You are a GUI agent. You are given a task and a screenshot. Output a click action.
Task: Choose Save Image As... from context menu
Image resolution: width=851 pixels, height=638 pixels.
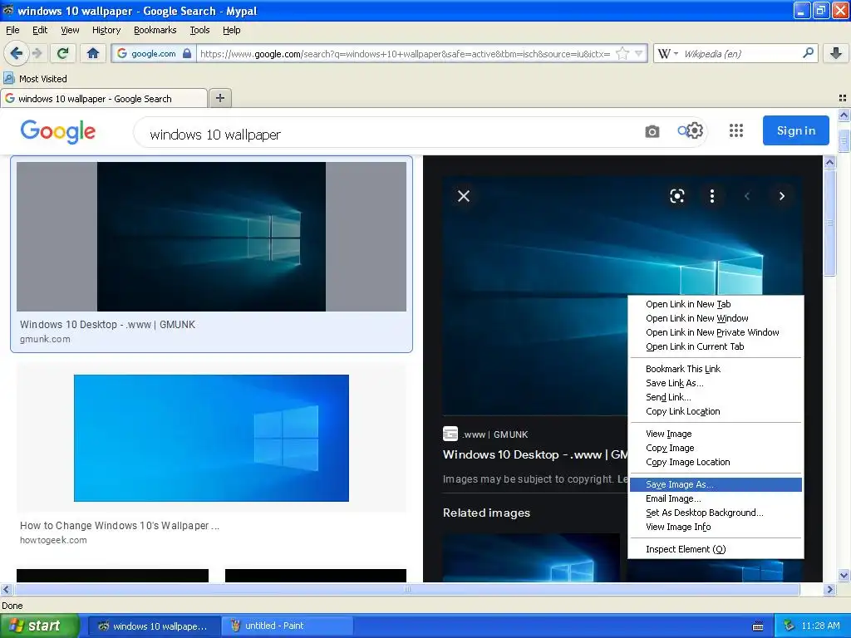[716, 484]
